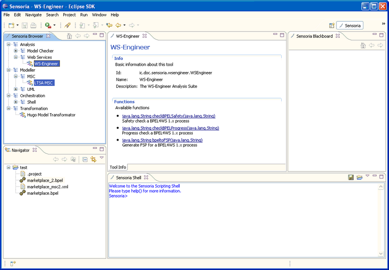The height and width of the screenshot is (270, 389).
Task: Click Forward arrow in Sensoria Browser toolbar
Action: pyautogui.click(x=86, y=36)
